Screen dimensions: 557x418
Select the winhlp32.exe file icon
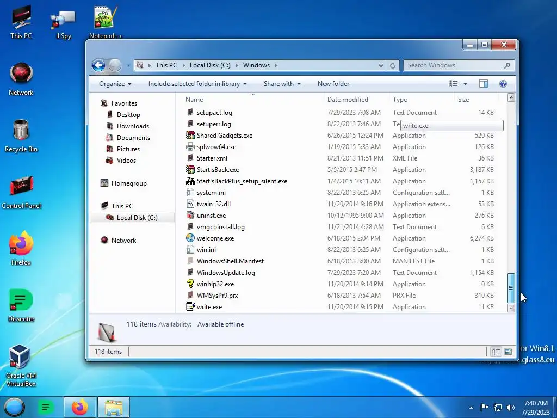pos(190,284)
